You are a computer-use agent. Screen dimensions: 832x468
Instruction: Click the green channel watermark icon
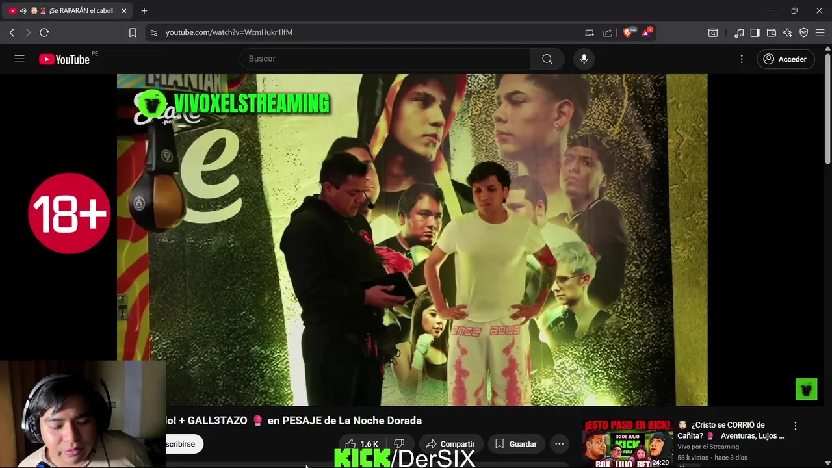[806, 389]
